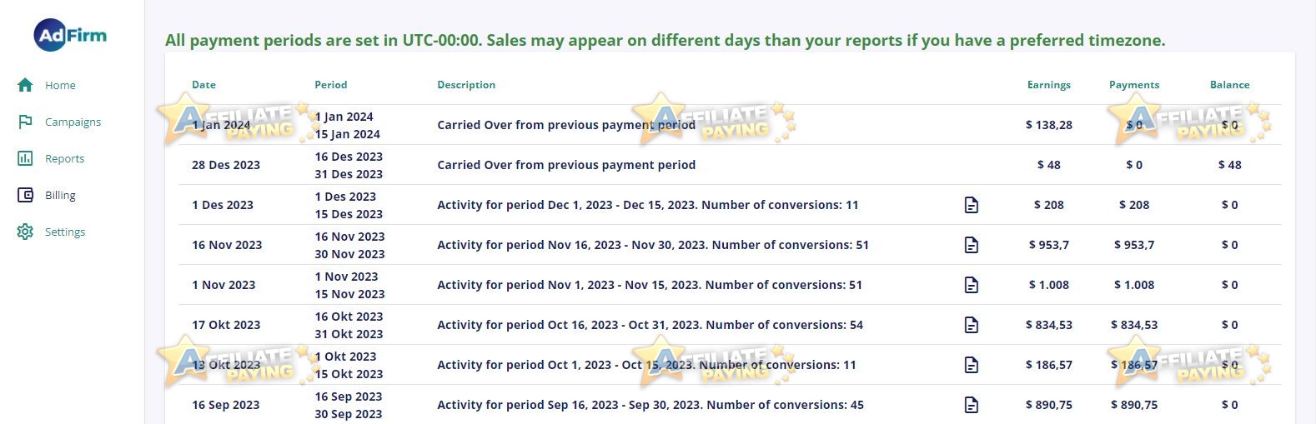Click the Settings gear icon

point(25,232)
